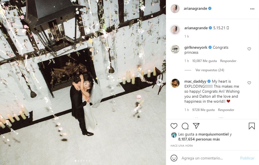This screenshot has width=259, height=165.
Task: Click arianagrande header profile picture
Action: click(175, 9)
